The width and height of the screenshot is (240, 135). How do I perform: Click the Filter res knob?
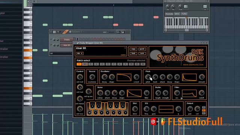(x=177, y=93)
